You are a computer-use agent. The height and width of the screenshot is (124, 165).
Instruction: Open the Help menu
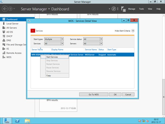(x=158, y=9)
